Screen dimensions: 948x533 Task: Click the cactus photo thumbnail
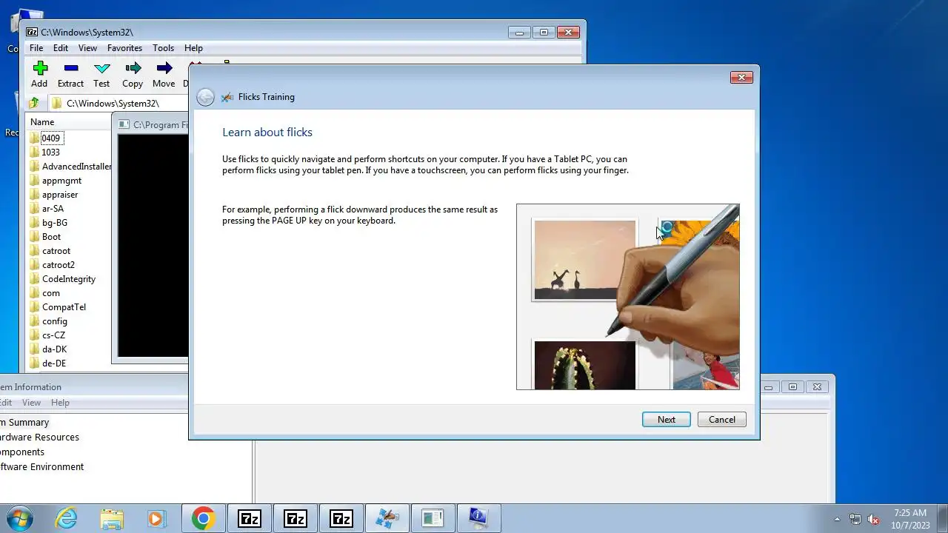[x=584, y=365]
